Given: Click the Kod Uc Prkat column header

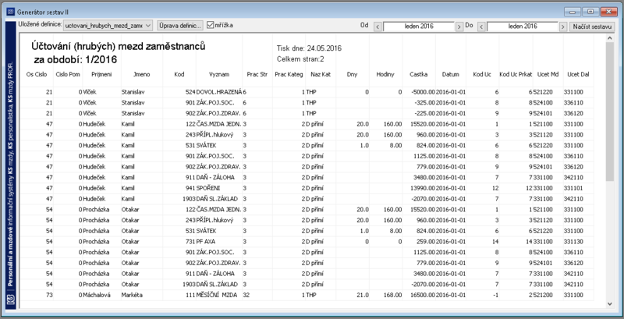Looking at the screenshot, I should (x=516, y=74).
